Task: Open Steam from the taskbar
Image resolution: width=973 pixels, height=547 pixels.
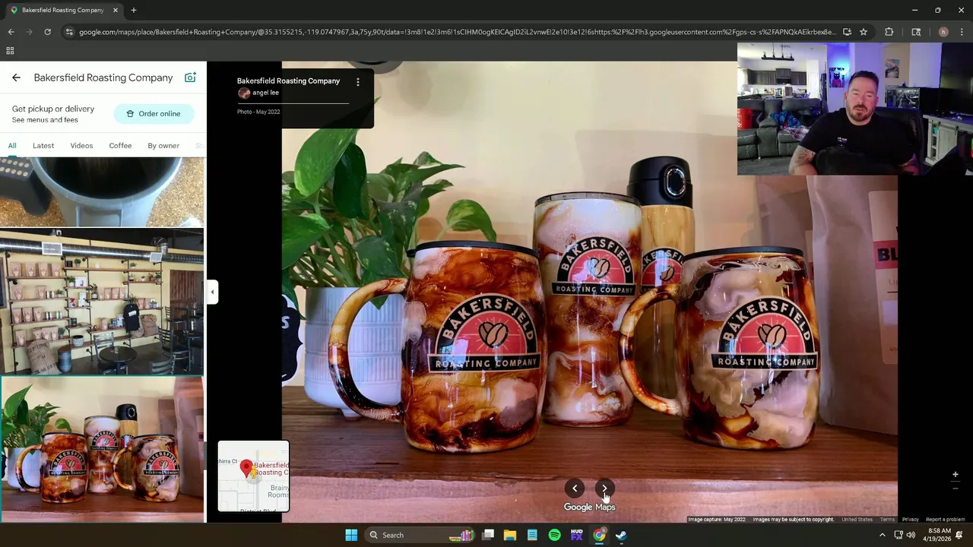Action: click(x=621, y=535)
